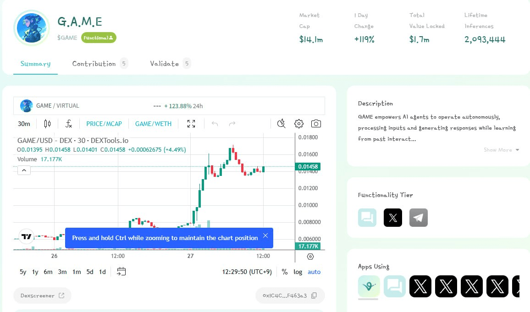Switch to the Contribution tab
Viewport: 530px width, 312px height.
(x=100, y=64)
